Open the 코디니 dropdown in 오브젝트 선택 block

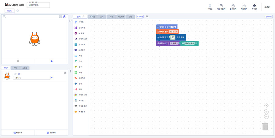coord(174,32)
